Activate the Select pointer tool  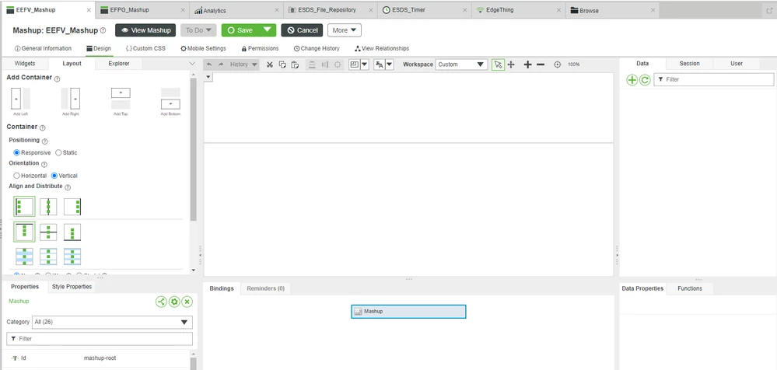click(x=498, y=65)
